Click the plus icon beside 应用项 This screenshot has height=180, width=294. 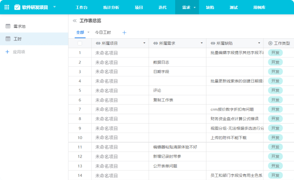click(x=7, y=52)
